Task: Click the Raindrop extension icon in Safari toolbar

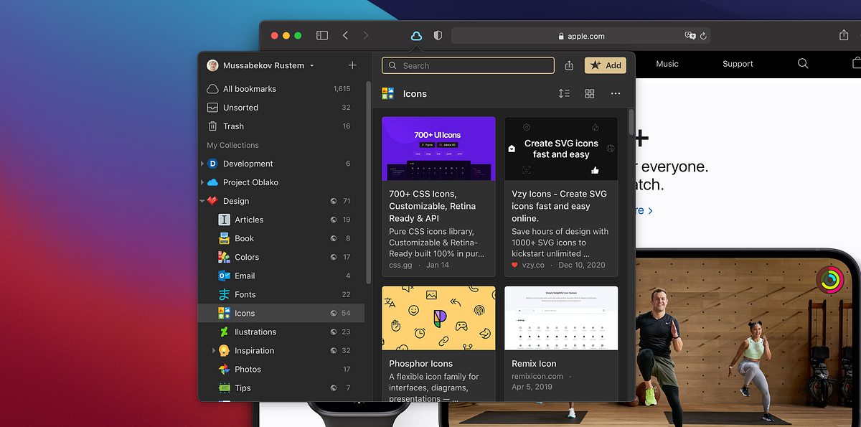Action: 416,34
